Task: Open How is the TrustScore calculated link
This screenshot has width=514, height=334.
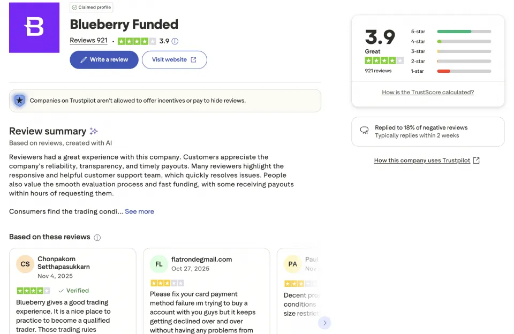Action: [x=427, y=92]
